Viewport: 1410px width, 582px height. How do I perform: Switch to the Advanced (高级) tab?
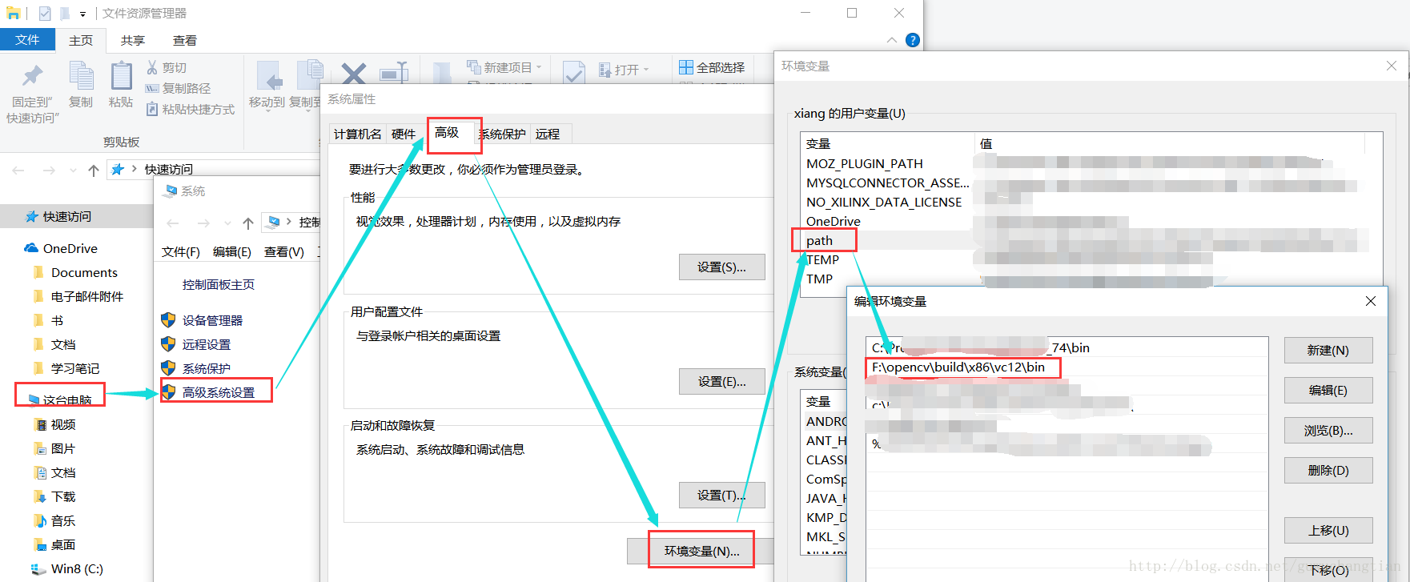(447, 132)
